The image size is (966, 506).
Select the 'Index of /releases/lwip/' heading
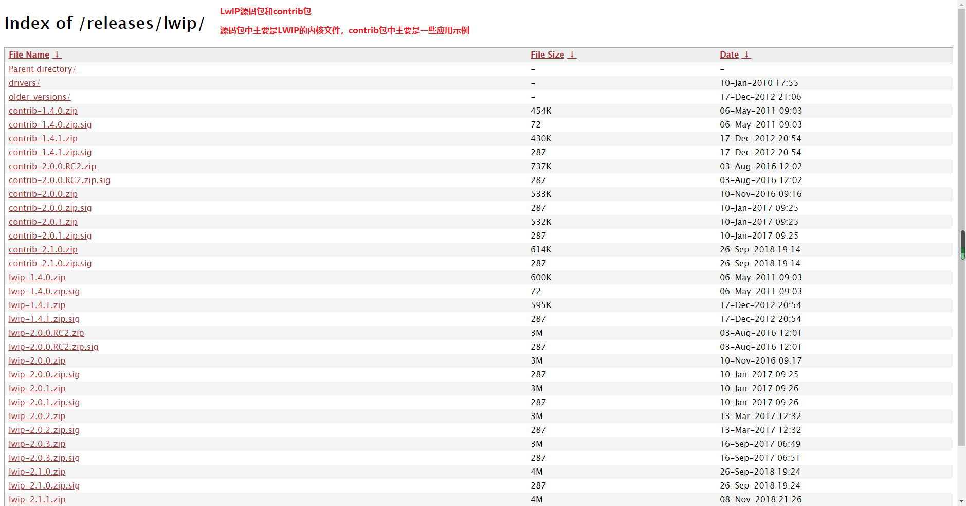tap(104, 23)
